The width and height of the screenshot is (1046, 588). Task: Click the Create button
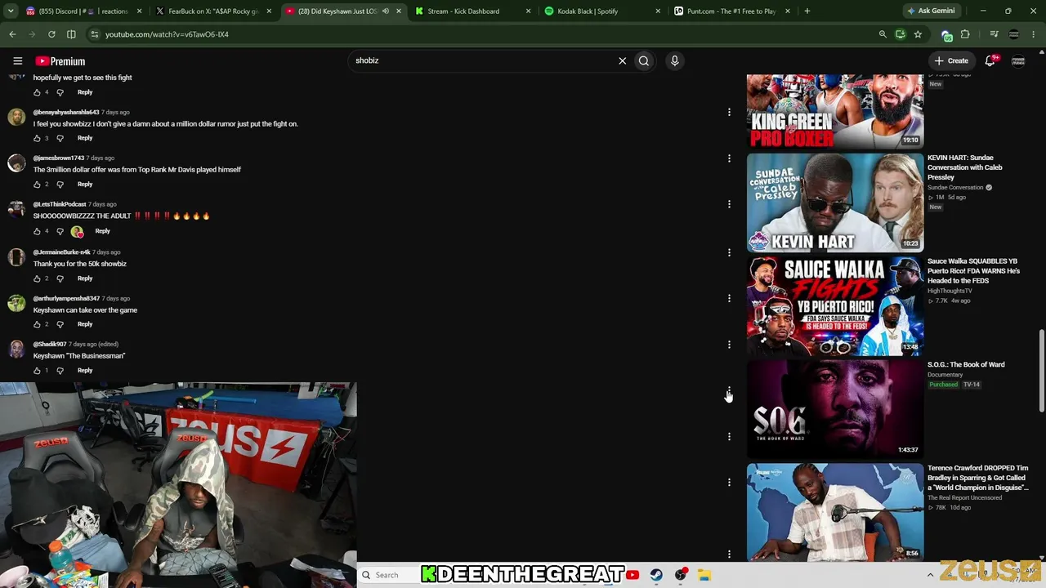951,60
